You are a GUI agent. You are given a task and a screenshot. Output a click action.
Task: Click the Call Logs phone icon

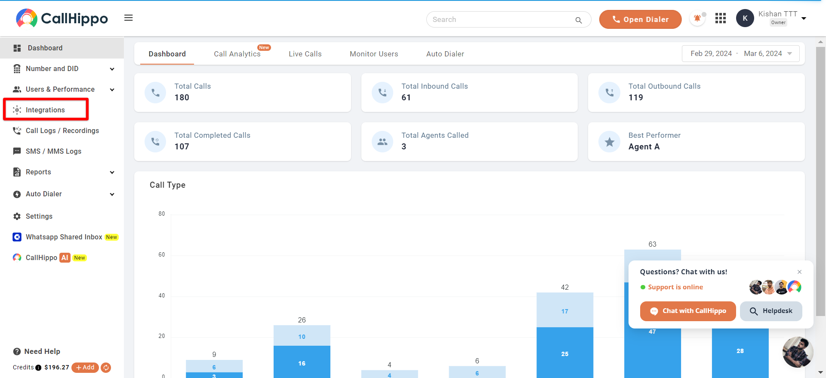point(17,130)
